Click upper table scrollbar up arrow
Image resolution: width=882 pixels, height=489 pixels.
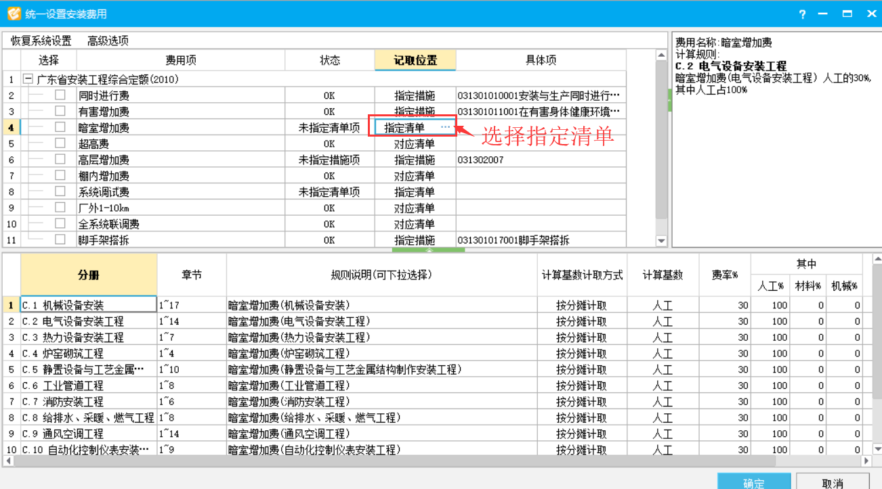662,55
